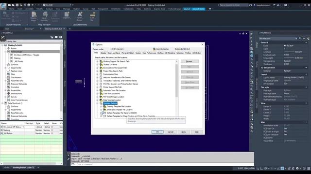The width and height of the screenshot is (311, 174).
Task: Click the help icon in title bar
Action: [286, 5]
